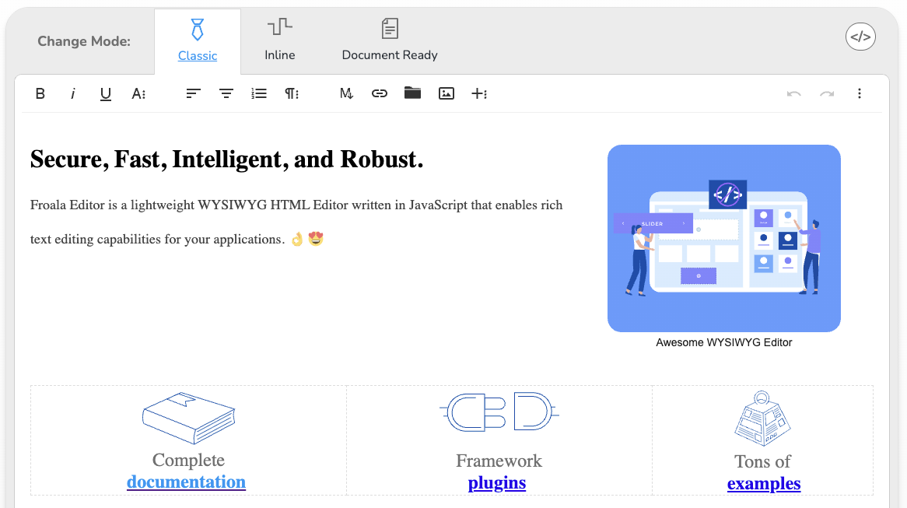Apply italic styling to text

[72, 93]
